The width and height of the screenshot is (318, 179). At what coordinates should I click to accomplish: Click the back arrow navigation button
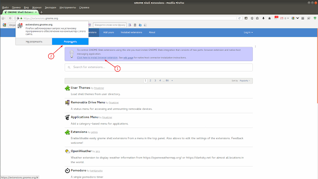click(10, 18)
